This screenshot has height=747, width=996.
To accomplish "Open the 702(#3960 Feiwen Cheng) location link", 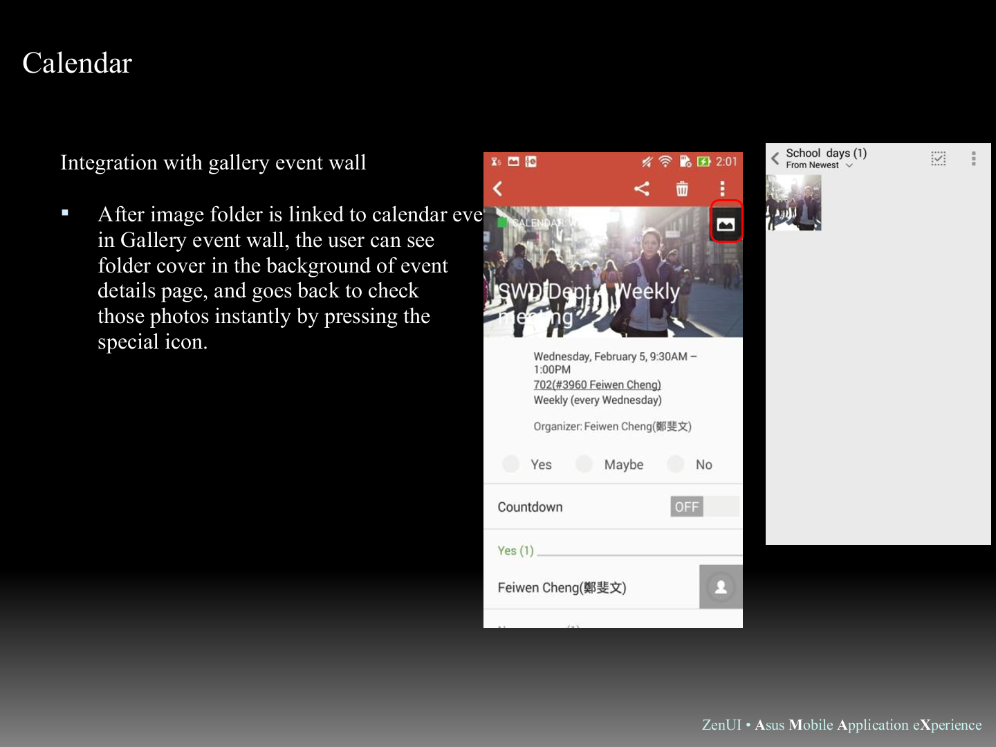I will pyautogui.click(x=597, y=385).
